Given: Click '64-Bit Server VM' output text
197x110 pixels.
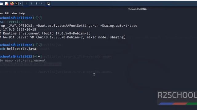Looking at the screenshot, I should pyautogui.click(x=18, y=37).
